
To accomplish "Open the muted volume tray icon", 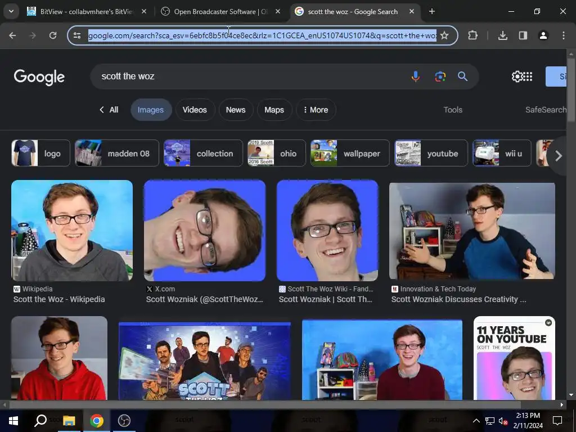I will point(503,421).
